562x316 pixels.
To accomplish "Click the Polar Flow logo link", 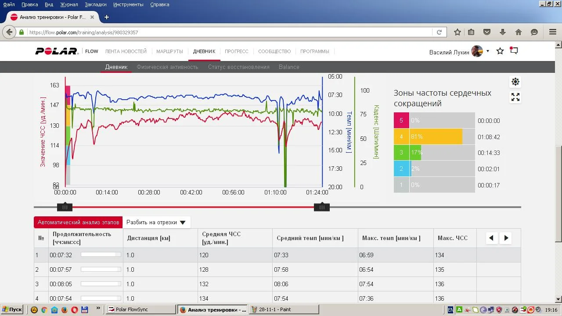I will coord(67,51).
